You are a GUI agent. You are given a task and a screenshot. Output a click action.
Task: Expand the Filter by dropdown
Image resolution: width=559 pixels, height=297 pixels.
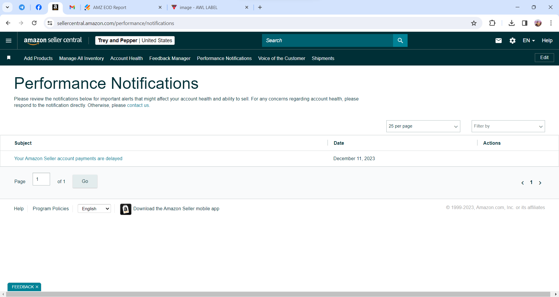[x=508, y=126]
